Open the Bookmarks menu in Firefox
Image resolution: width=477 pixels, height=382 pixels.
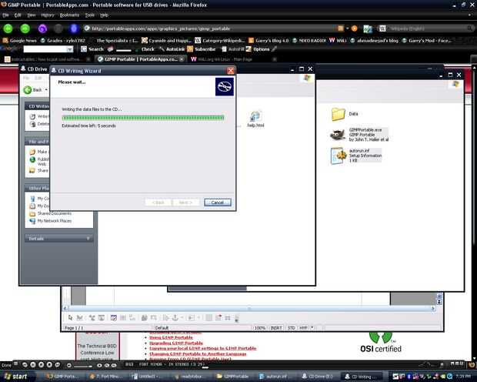point(69,15)
